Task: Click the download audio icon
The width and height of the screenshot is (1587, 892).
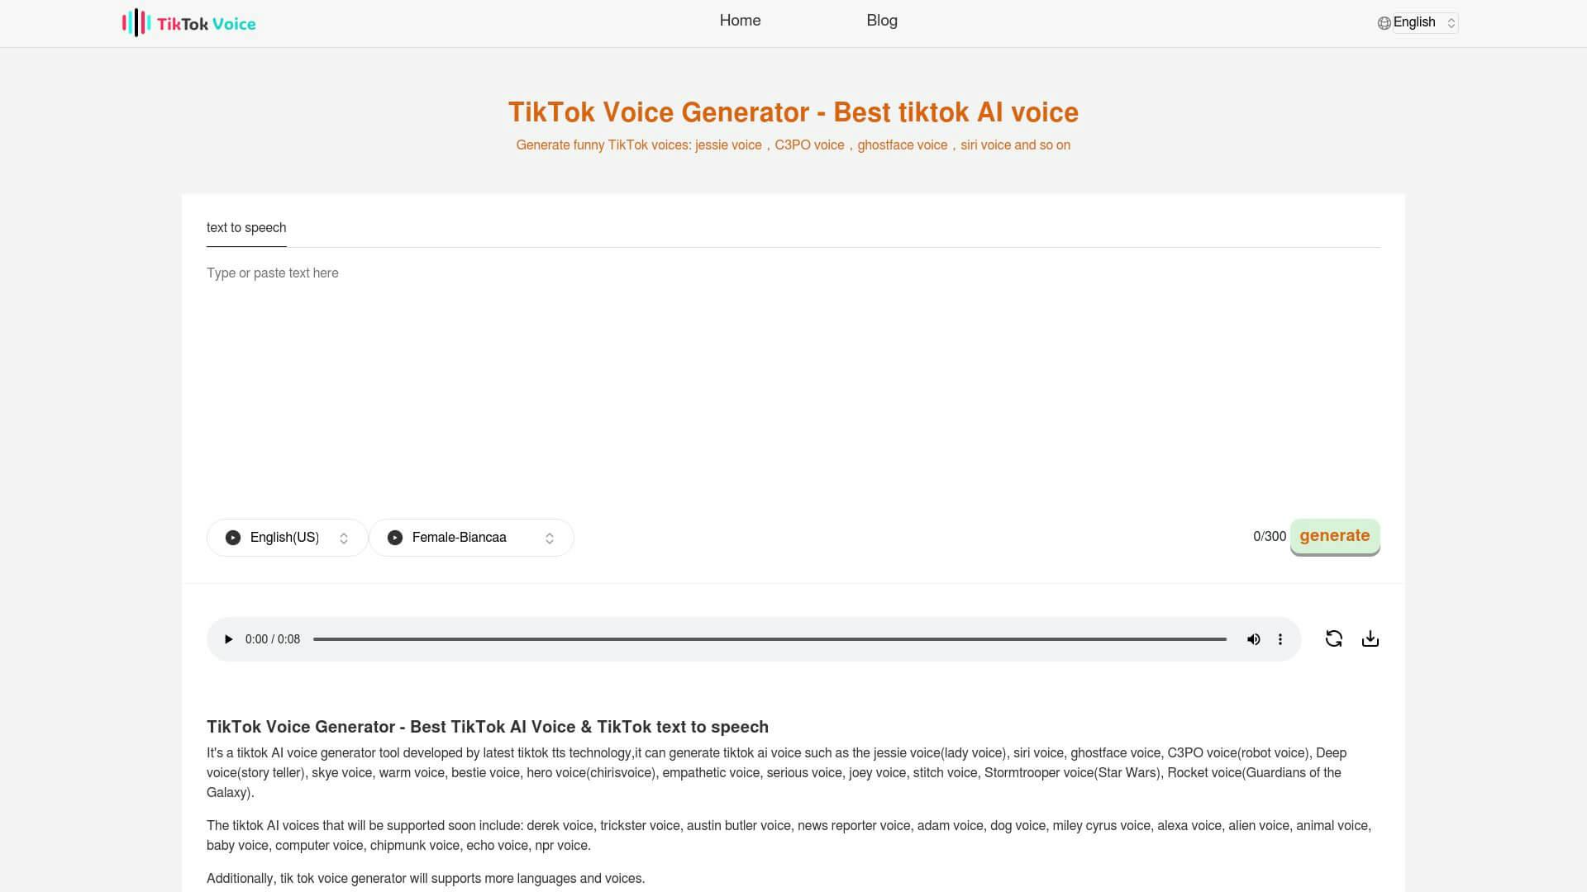Action: pyautogui.click(x=1370, y=638)
